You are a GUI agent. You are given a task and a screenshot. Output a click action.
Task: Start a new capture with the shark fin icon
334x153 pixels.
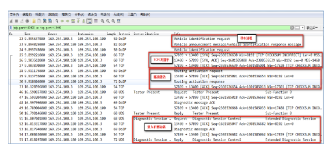tap(11, 21)
